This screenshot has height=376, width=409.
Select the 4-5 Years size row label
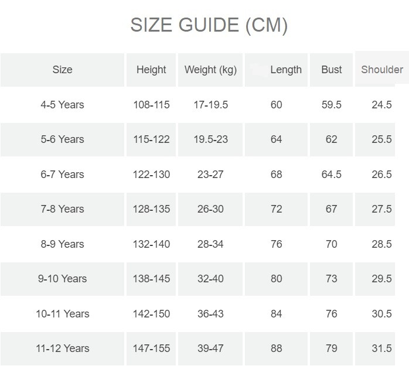tap(62, 105)
